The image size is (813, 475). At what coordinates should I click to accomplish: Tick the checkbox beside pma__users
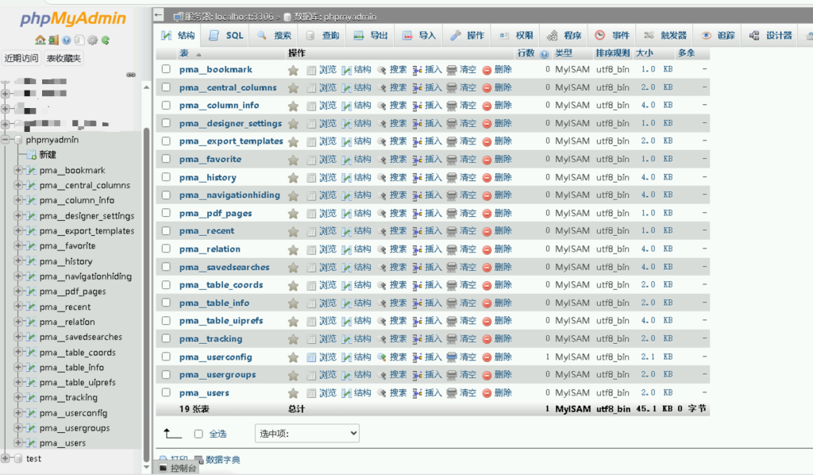tap(166, 392)
